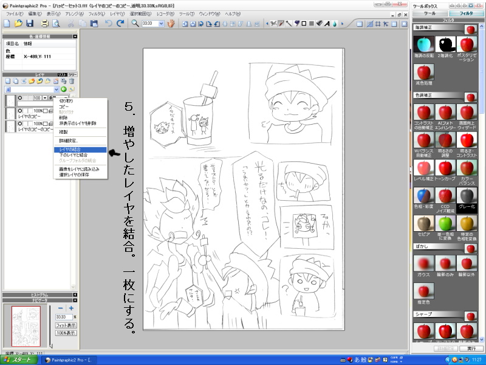This screenshot has width=486, height=365.
Task: Select the paintbrush drawing tool
Action: pos(281,24)
